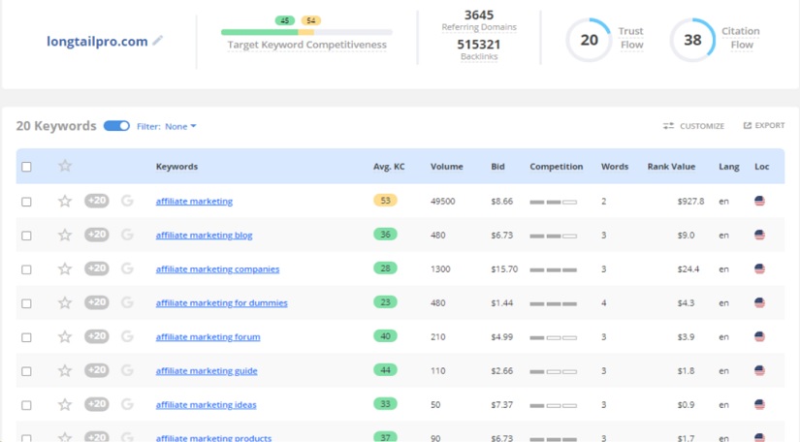Open the affiliate marketing forum link

click(x=208, y=337)
